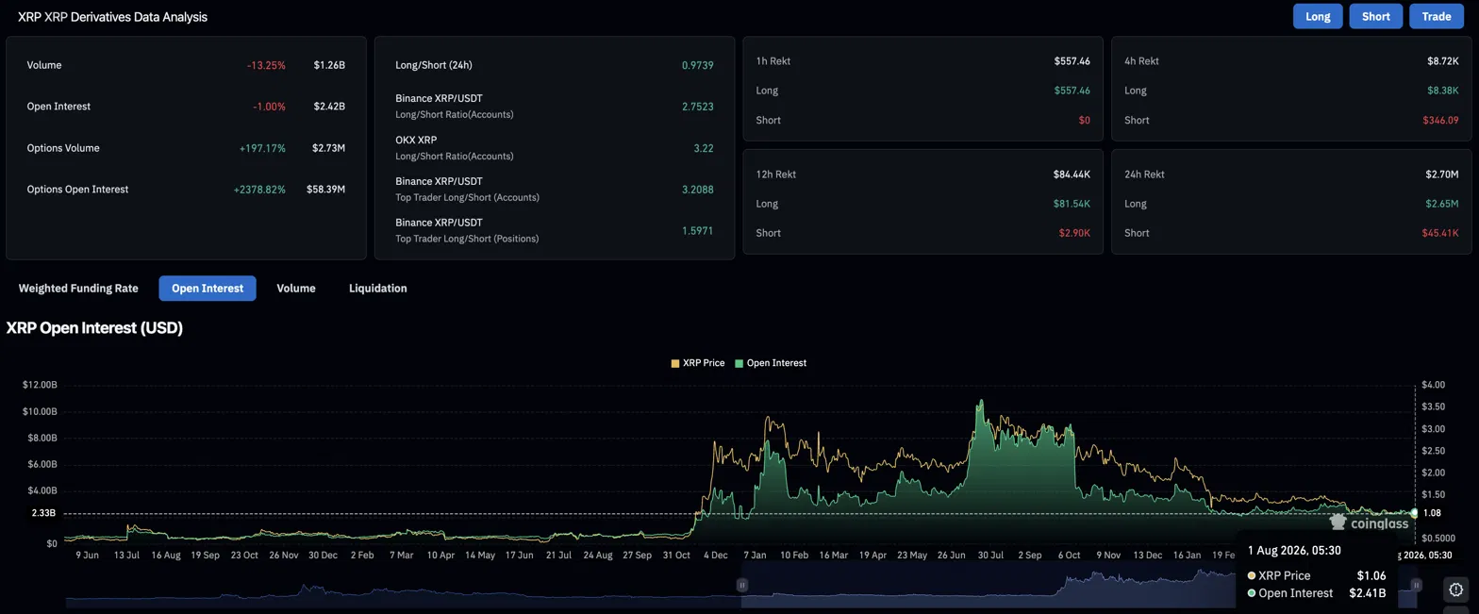Click Binance Long/Short accounts ratio 2.7523
This screenshot has width=1479, height=614.
[698, 107]
